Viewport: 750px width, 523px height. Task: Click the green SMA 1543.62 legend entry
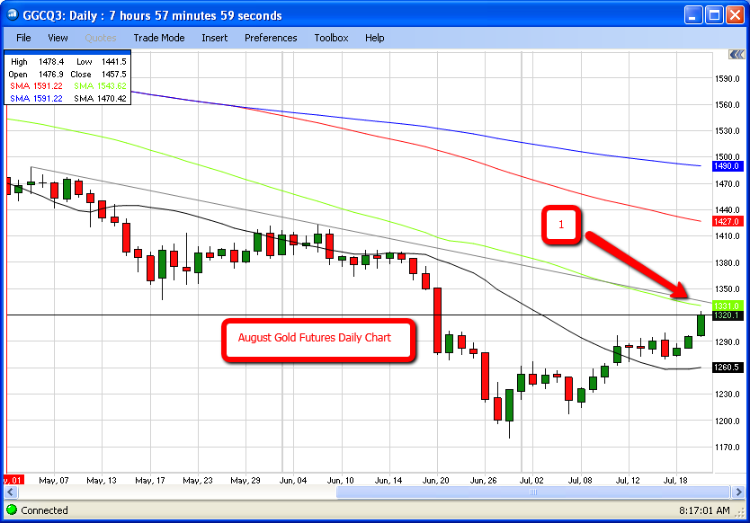[100, 86]
